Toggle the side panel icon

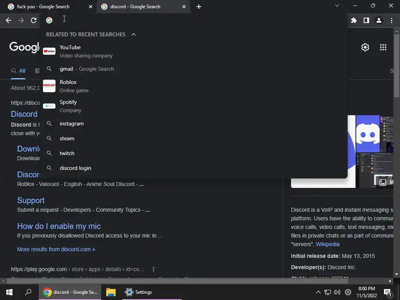(x=366, y=20)
